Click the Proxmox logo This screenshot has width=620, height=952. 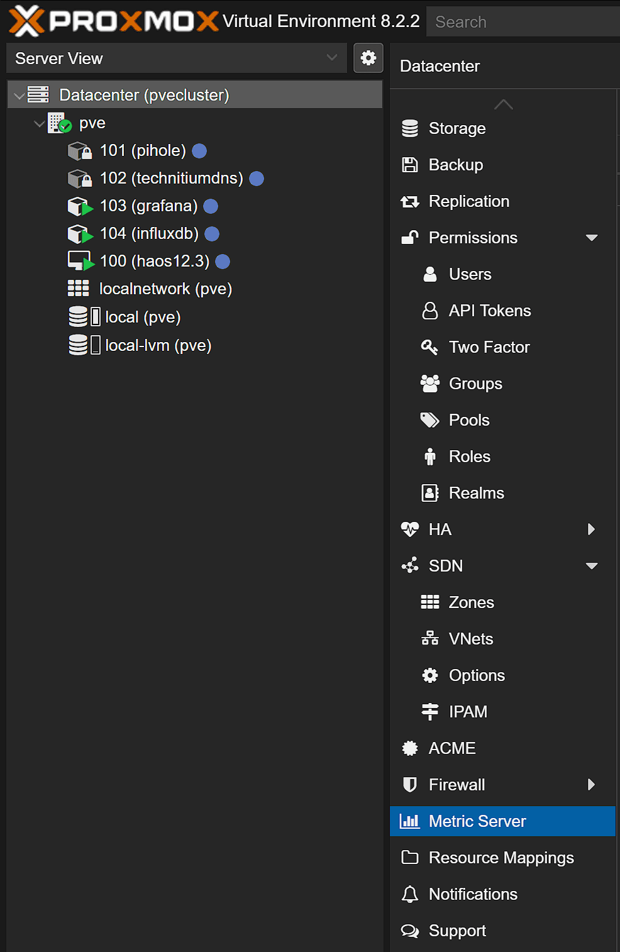[113, 21]
